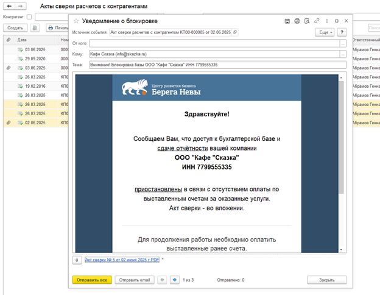Click the underlined сдаче отчётности text
This screenshot has width=380, height=295.
point(182,148)
